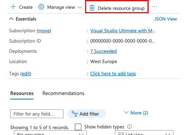The width and height of the screenshot is (188, 135).
Task: Open the JSON View link
Action: pyautogui.click(x=166, y=19)
